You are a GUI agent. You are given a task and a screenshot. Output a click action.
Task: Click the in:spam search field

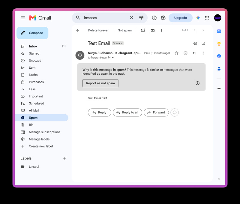click(106, 18)
